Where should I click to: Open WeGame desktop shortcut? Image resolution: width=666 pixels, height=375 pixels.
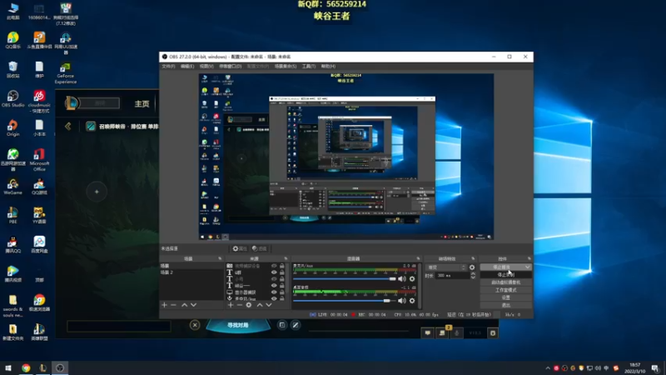12,187
